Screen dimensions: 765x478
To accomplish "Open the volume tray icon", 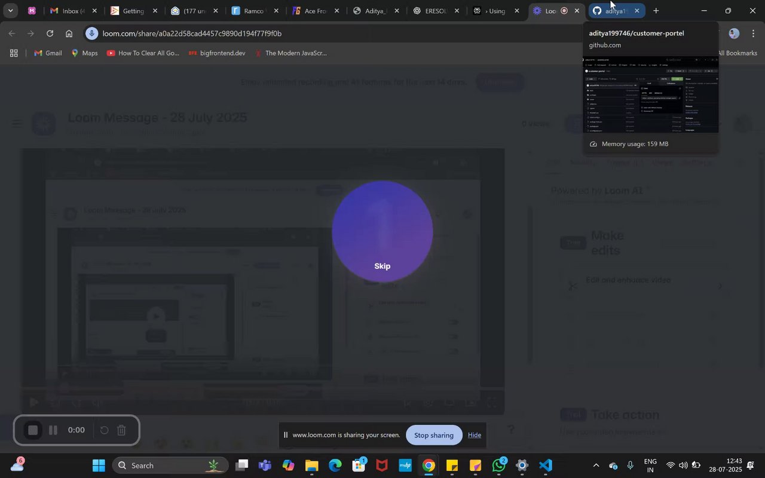I will [683, 465].
